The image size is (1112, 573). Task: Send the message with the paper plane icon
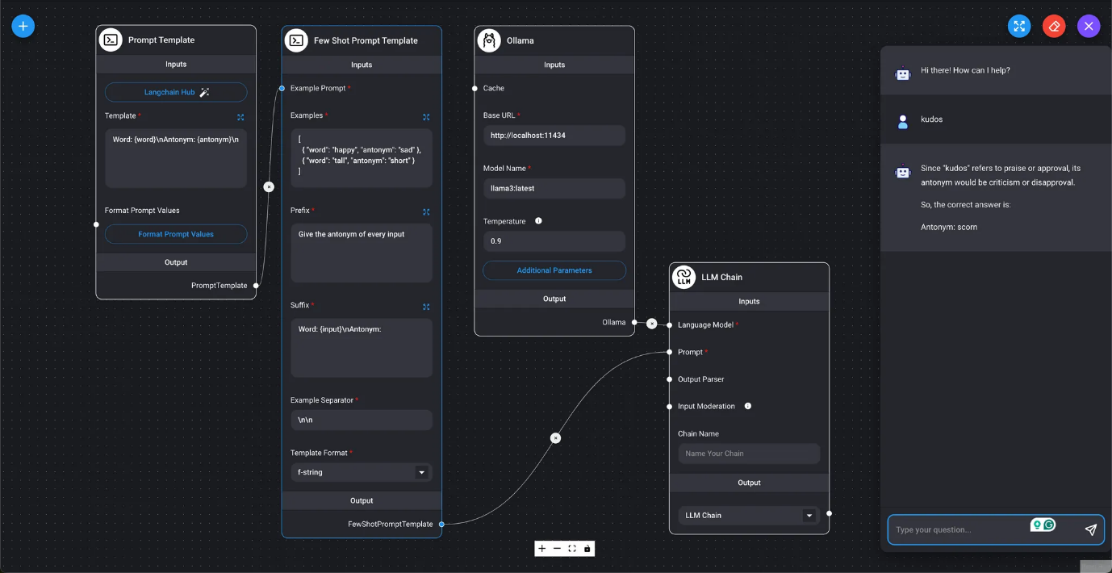[x=1090, y=529]
